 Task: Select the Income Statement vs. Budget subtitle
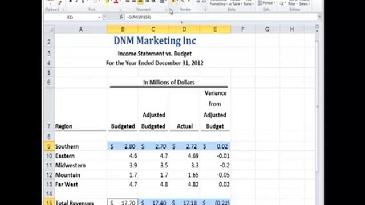pyautogui.click(x=155, y=54)
